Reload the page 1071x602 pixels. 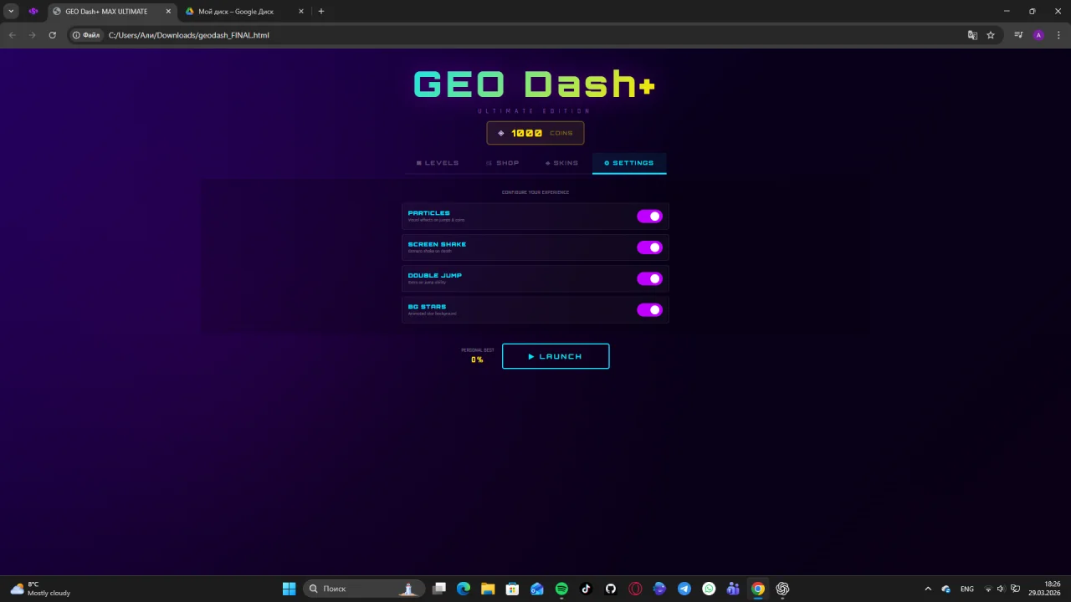point(52,35)
